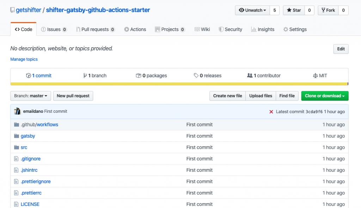
Task: Click the Edit description button
Action: 341,49
